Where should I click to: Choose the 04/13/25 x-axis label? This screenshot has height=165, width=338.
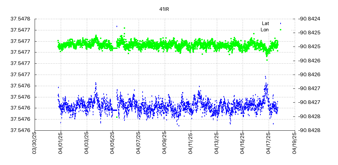coord(217,142)
